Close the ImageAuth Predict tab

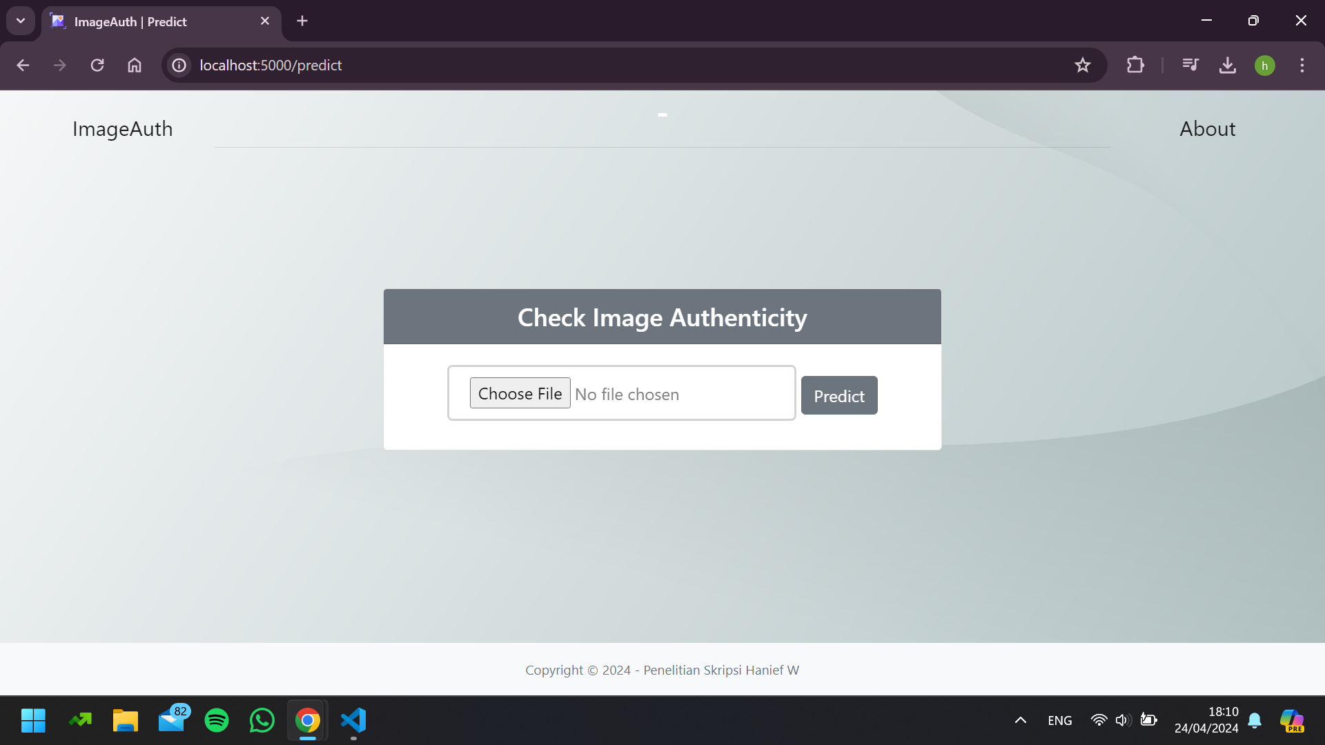(x=265, y=21)
